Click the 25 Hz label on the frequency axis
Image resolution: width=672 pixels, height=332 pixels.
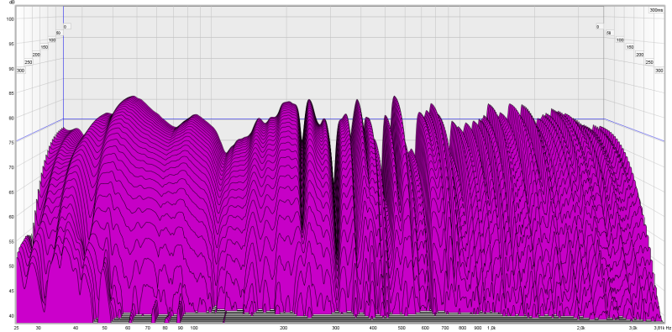[16, 328]
